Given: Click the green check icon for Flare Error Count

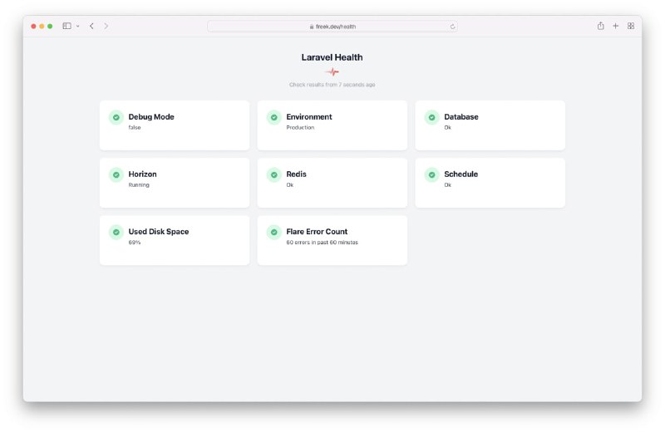Looking at the screenshot, I should click(274, 232).
